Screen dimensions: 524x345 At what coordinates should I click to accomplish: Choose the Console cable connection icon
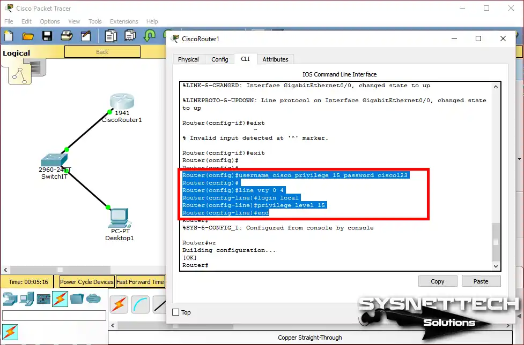coord(141,304)
